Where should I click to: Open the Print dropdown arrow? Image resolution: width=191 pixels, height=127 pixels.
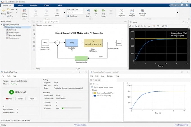16,16
